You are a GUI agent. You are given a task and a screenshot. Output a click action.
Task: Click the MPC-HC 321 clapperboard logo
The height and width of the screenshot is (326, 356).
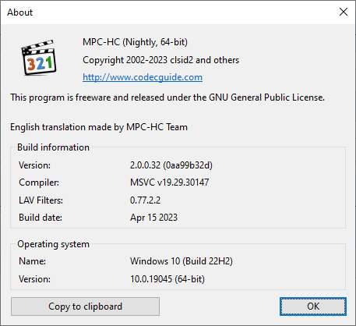click(x=39, y=58)
